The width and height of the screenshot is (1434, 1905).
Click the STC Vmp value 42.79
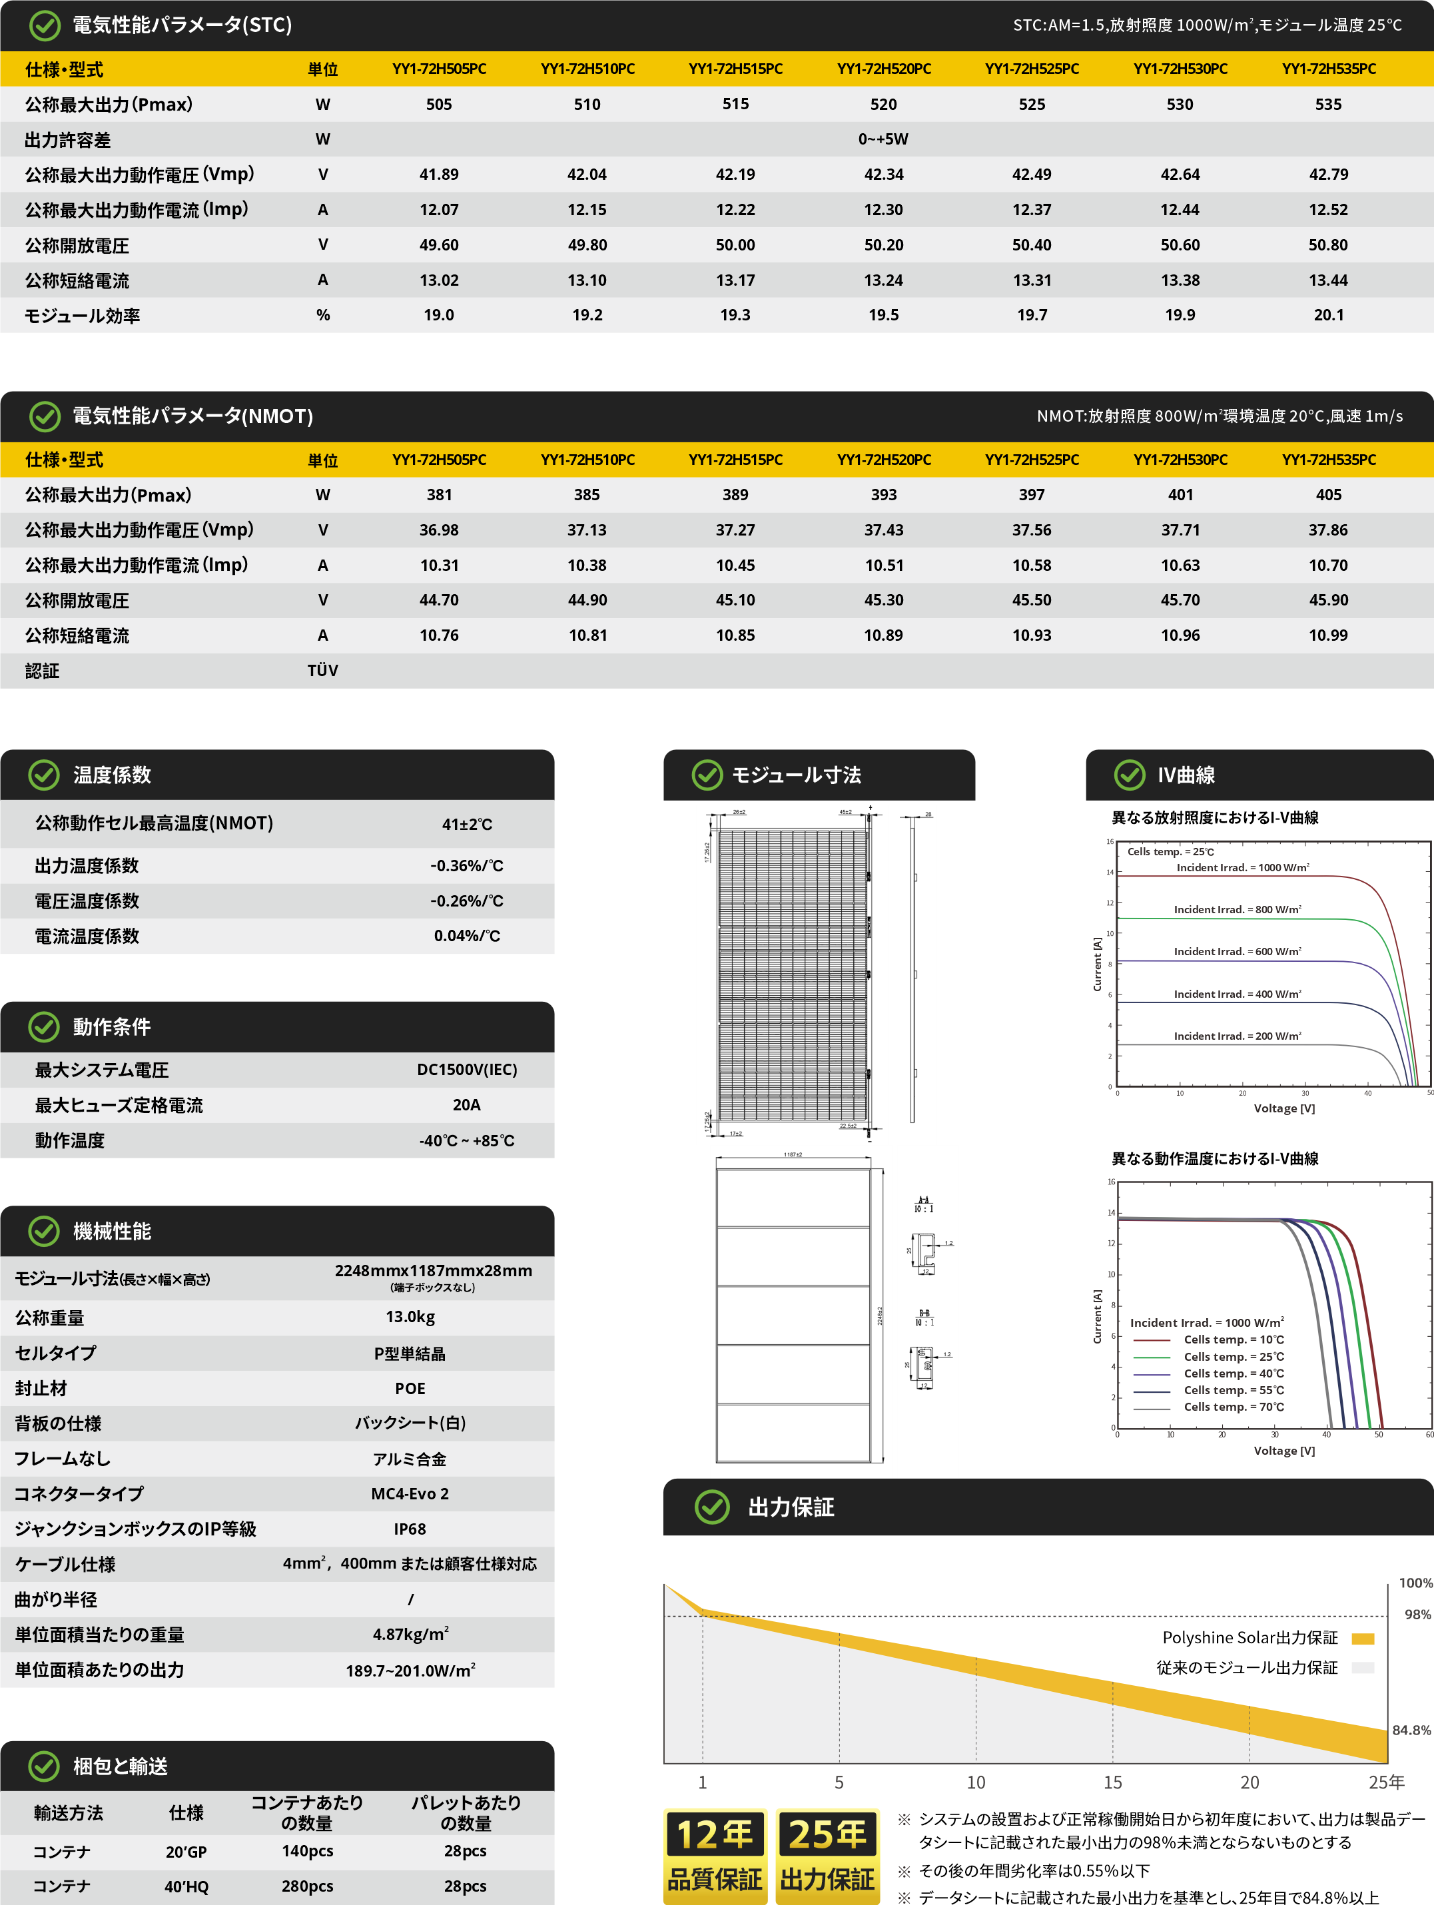pyautogui.click(x=1329, y=175)
